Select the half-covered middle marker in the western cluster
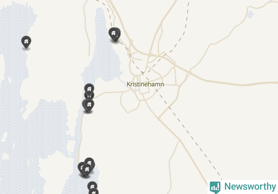Screen dimensions: 278x194 (x=89, y=96)
